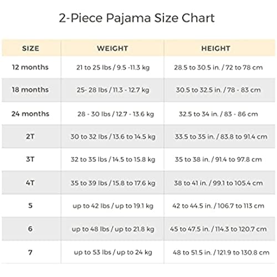Select the SIZE column header
The image size is (277, 277).
tap(30, 48)
